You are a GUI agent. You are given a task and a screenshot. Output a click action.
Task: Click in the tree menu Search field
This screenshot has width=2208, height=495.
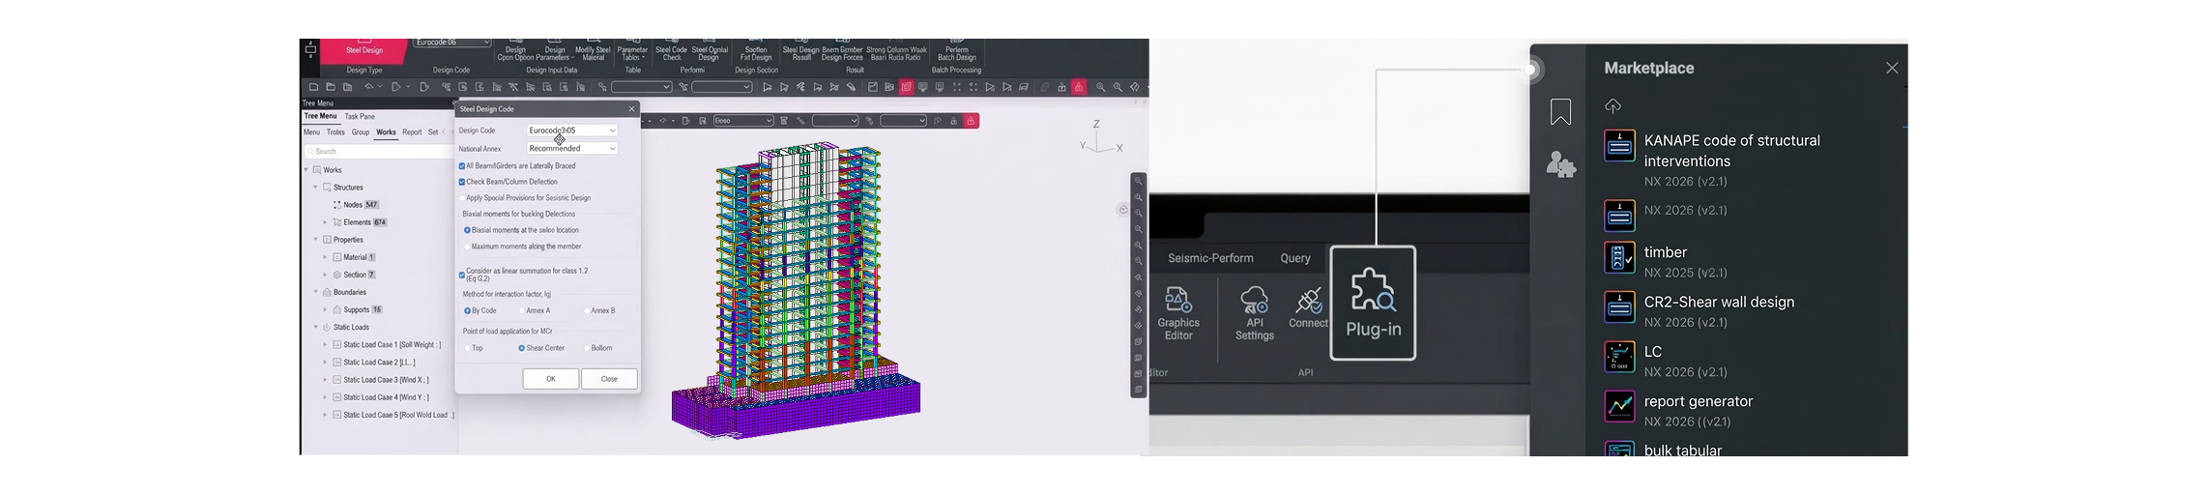(377, 152)
